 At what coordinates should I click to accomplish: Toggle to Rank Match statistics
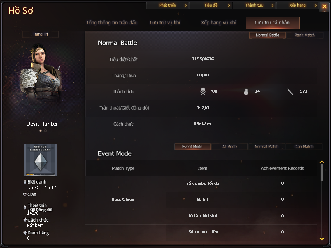pyautogui.click(x=305, y=35)
